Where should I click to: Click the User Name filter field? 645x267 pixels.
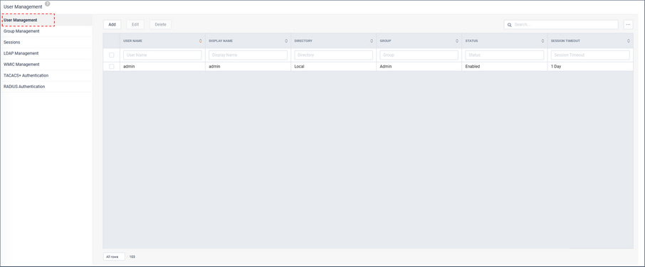point(162,55)
